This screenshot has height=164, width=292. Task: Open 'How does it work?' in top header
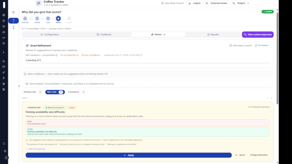[x=173, y=3]
